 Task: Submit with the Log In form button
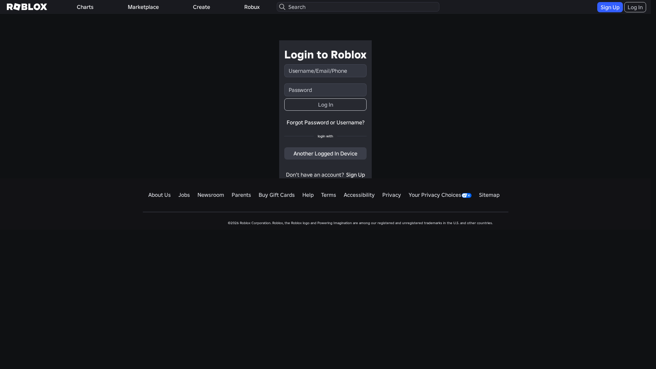tap(325, 105)
